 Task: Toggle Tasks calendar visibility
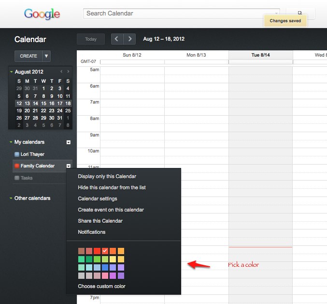pyautogui.click(x=17, y=178)
